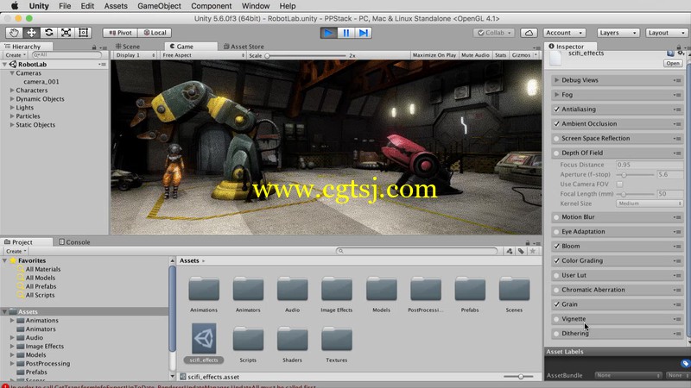Disable the Bloom effect checkbox
The width and height of the screenshot is (691, 388).
coord(556,246)
